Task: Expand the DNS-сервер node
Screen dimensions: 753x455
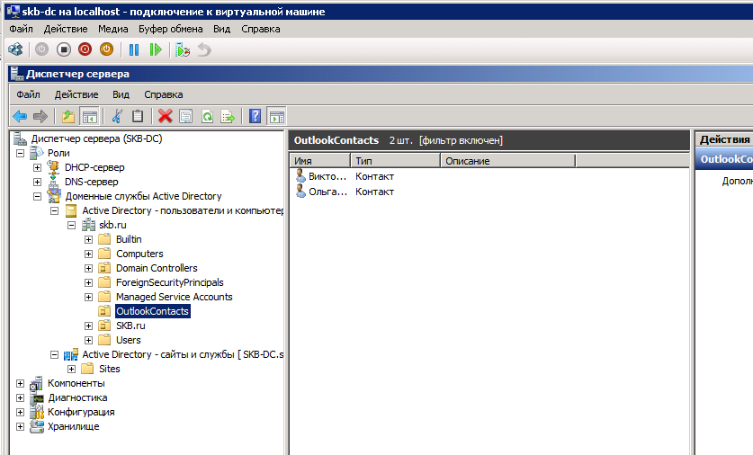Action: 37,183
